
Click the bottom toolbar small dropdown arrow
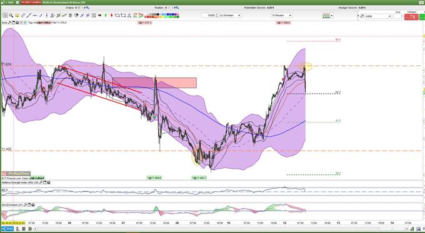pos(35,229)
